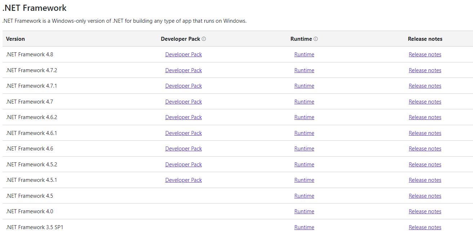Select the .NET Framework 4.6.2 version cell
Screen dimensions: 473x245
click(31, 117)
